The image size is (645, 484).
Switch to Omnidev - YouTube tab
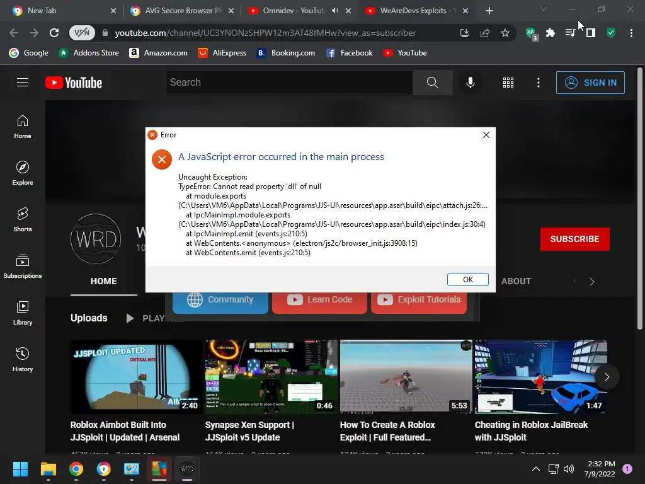click(x=294, y=11)
